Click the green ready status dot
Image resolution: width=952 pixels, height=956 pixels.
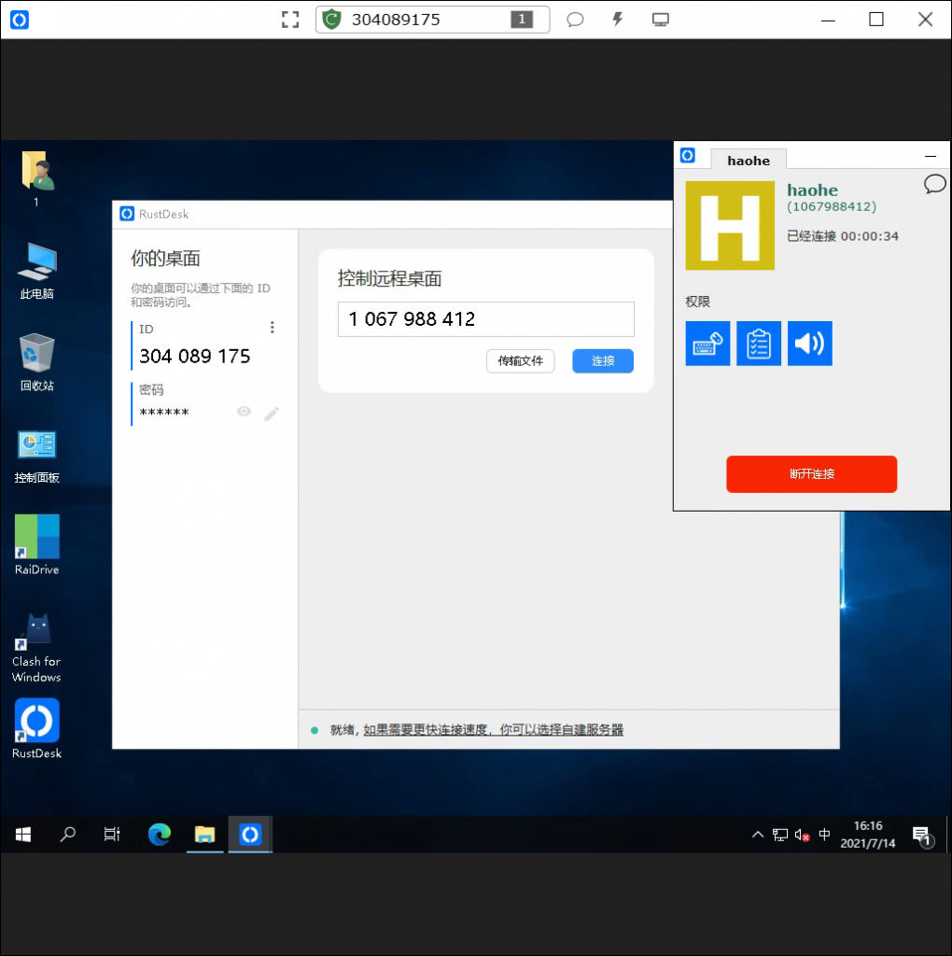(315, 730)
